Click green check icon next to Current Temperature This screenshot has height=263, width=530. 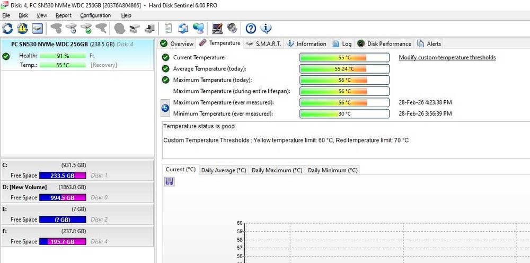(165, 57)
